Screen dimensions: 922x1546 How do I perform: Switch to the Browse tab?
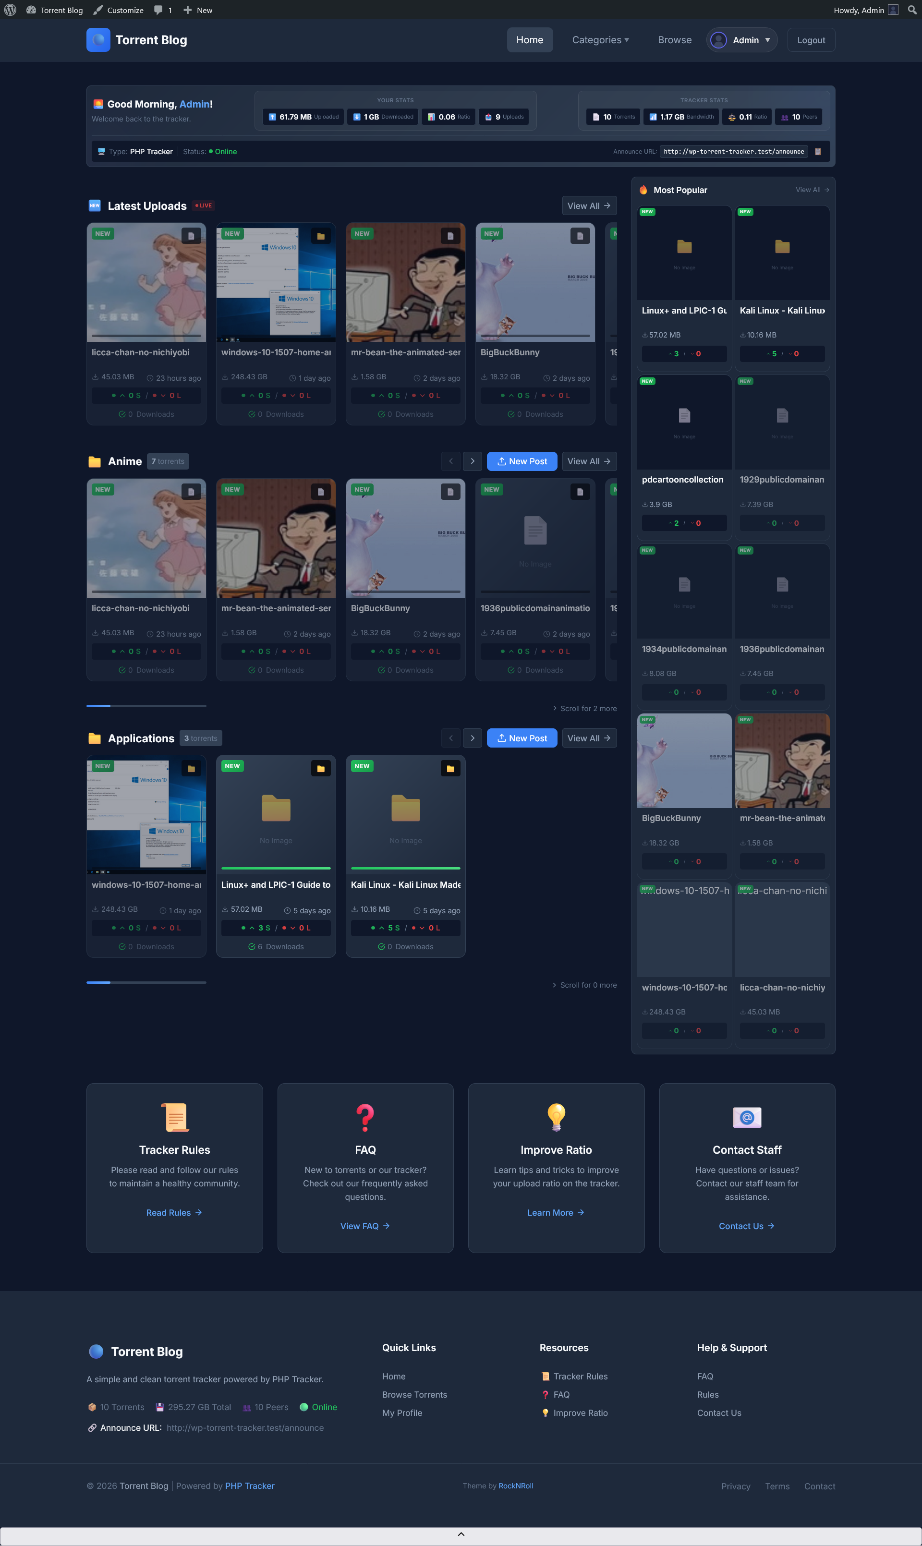coord(675,39)
